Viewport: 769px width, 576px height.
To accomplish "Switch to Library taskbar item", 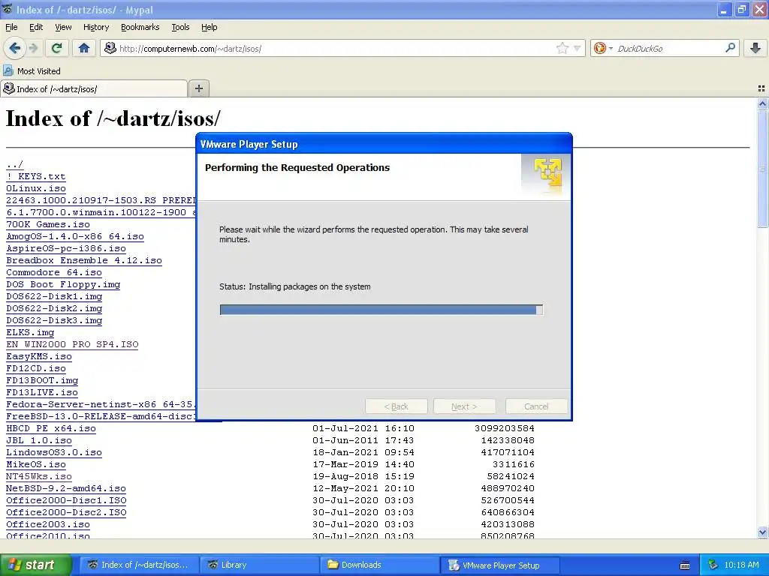I will 258,565.
